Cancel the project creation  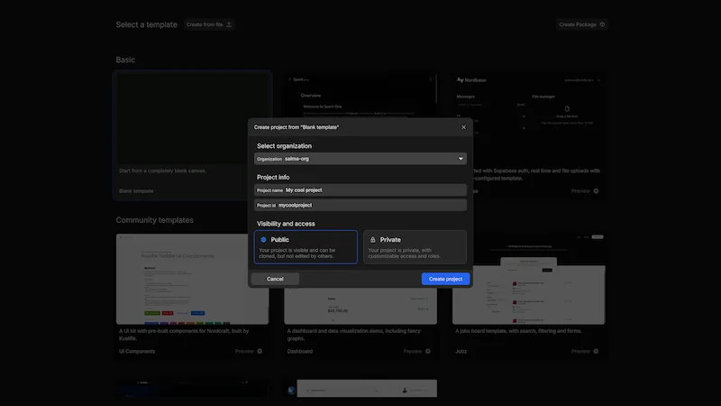click(x=275, y=279)
